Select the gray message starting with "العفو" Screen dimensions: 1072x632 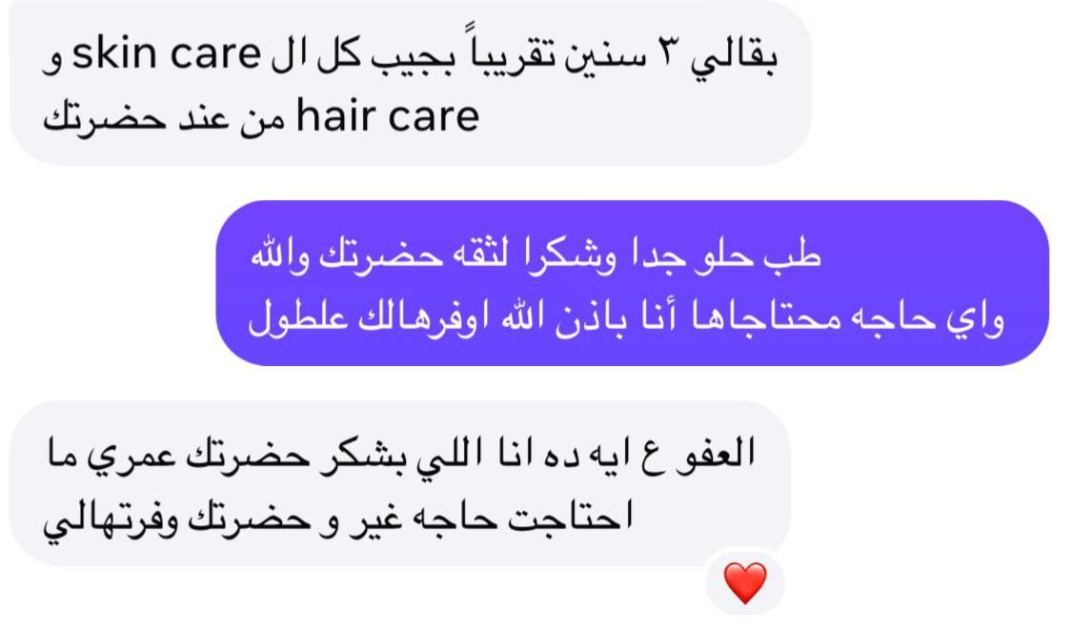400,483
